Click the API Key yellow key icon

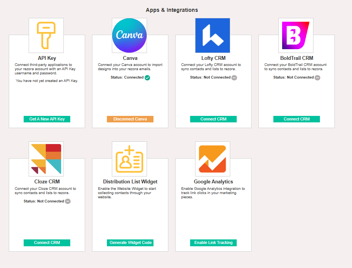click(46, 35)
